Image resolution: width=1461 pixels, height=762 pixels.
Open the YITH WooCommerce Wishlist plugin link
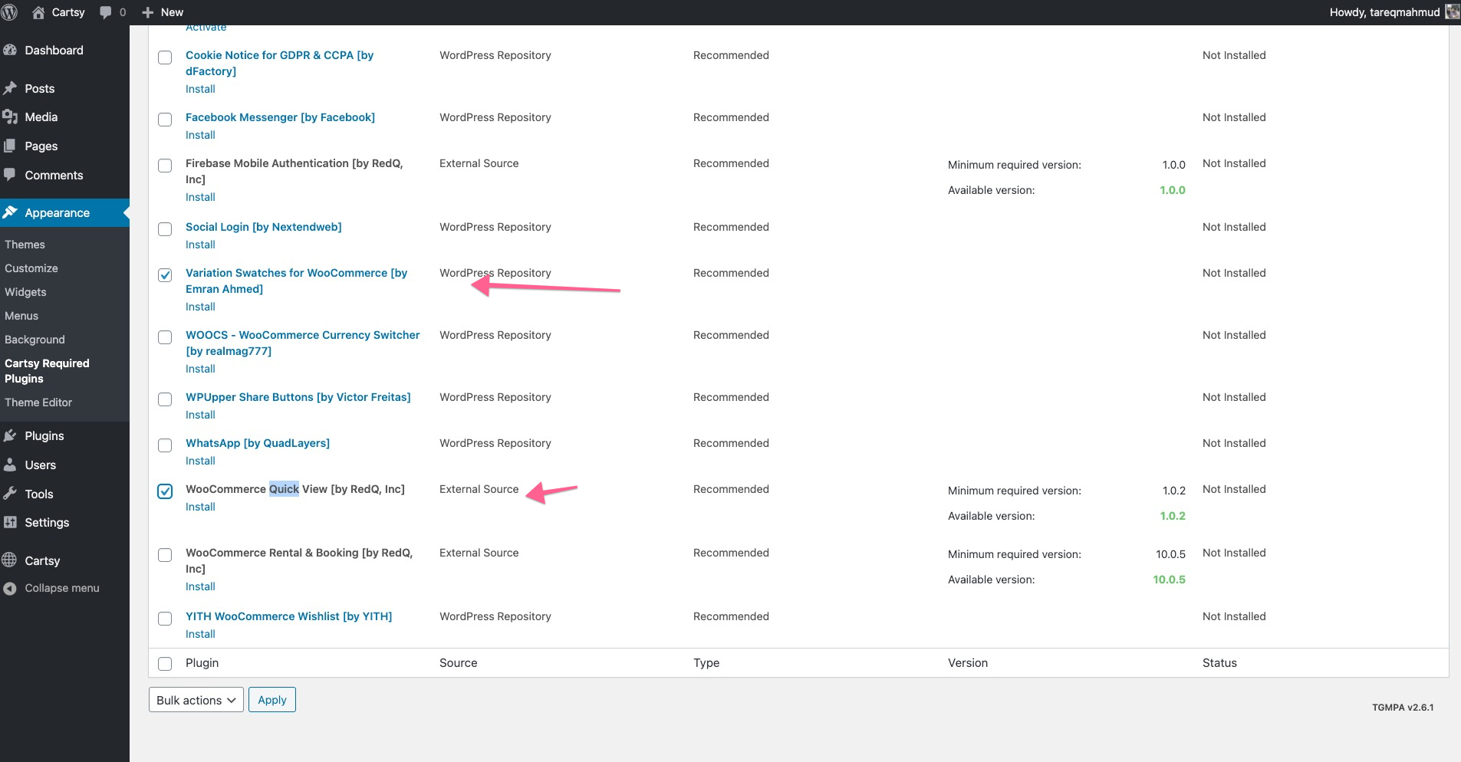288,616
